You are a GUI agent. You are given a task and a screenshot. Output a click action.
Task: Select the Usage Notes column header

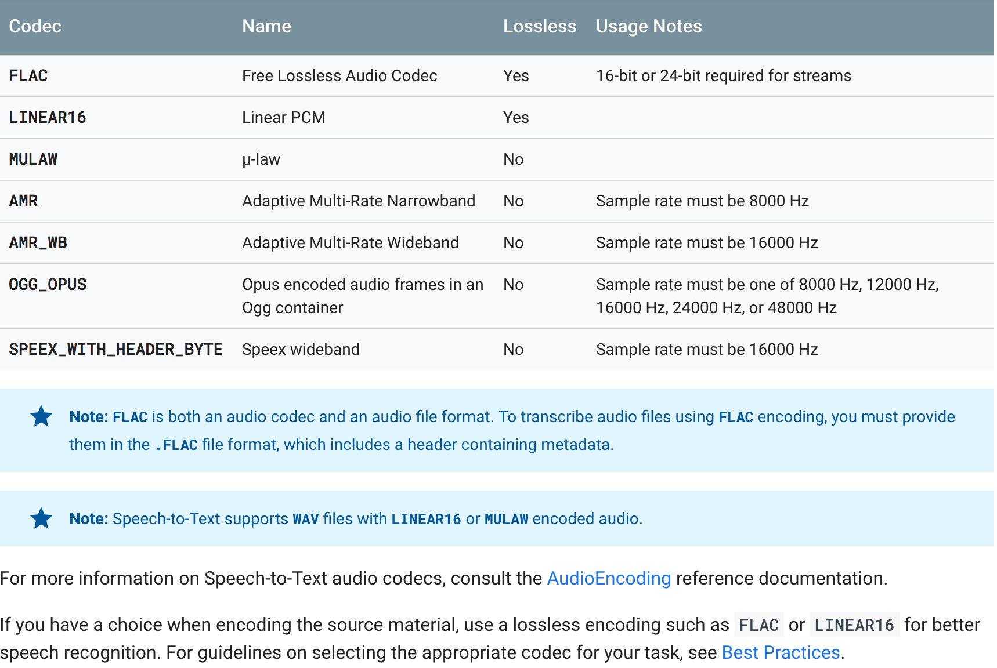click(x=649, y=26)
